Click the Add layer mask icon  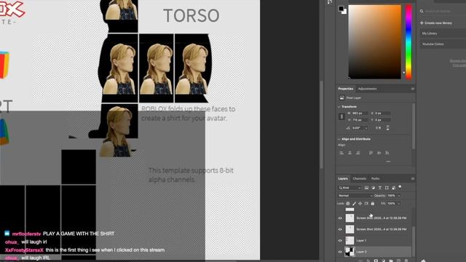pyautogui.click(x=376, y=261)
